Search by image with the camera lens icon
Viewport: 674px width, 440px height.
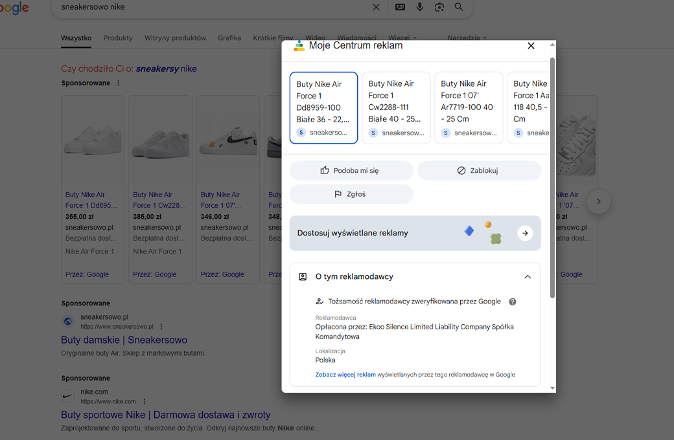click(439, 7)
